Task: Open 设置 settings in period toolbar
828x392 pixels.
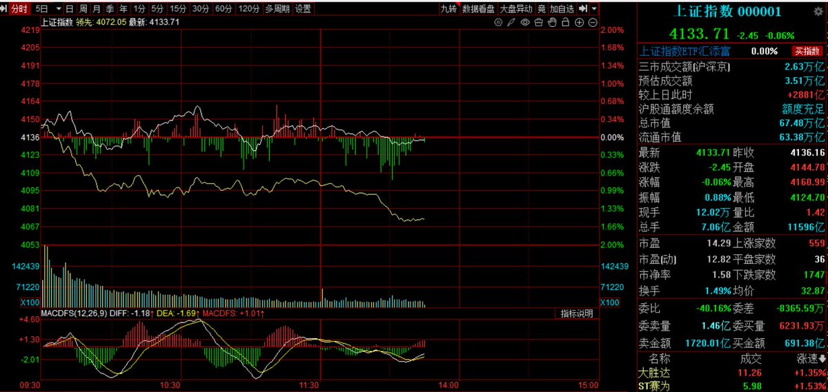Action: pos(303,9)
